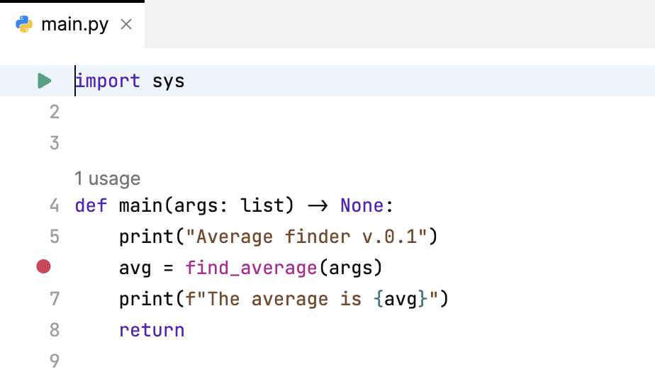Click 'The average is' f-string text
Screen dimensions: 655x374
[x=285, y=299]
